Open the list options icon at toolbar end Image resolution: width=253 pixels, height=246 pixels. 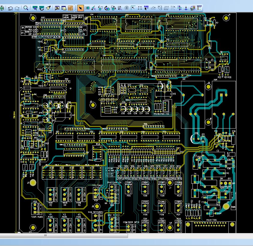[199, 8]
